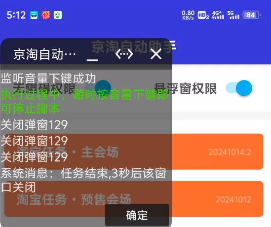The height and width of the screenshot is (227, 271).
Task: Tap the green robot notification icon
Action: click(58, 15)
